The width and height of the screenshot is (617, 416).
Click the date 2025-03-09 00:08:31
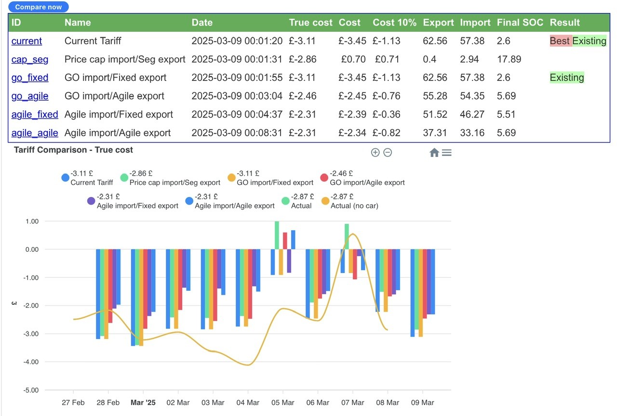click(x=237, y=132)
